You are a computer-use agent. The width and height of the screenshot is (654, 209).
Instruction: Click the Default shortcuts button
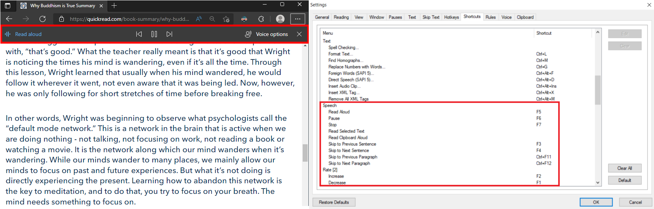(624, 180)
